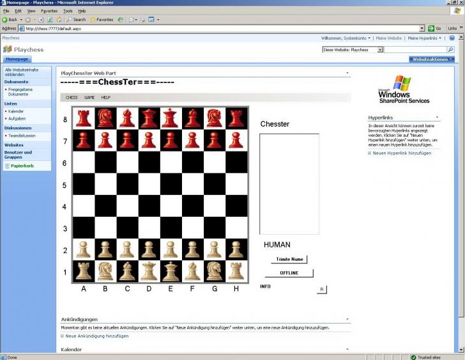Screen dimensions: 465x360
Task: Open the GAME menu in ChessTer
Action: [89, 97]
